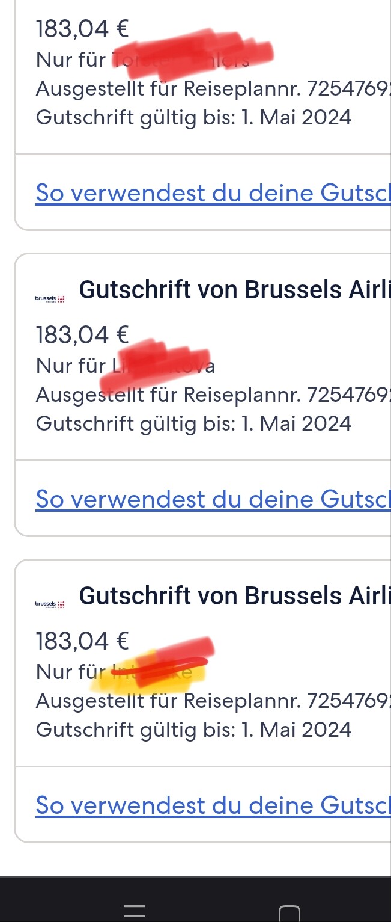Tap the 'Gutschrift von Brussels Airlines' heading in bottom card
Viewport: 391px width, 922px height.
pos(234,595)
